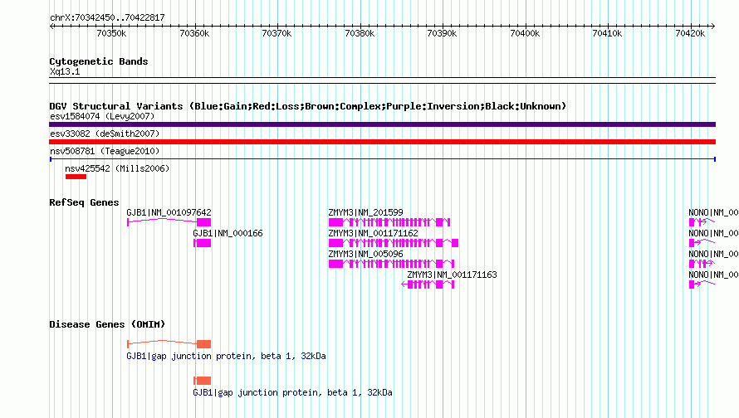Image resolution: width=739 pixels, height=418 pixels.
Task: Click the 70390k ruler tick label
Action: 442,33
